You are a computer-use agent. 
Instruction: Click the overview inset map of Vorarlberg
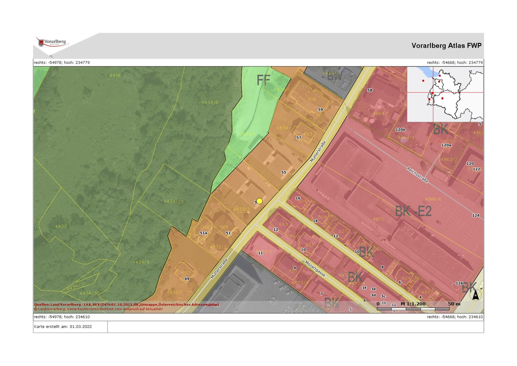445,94
